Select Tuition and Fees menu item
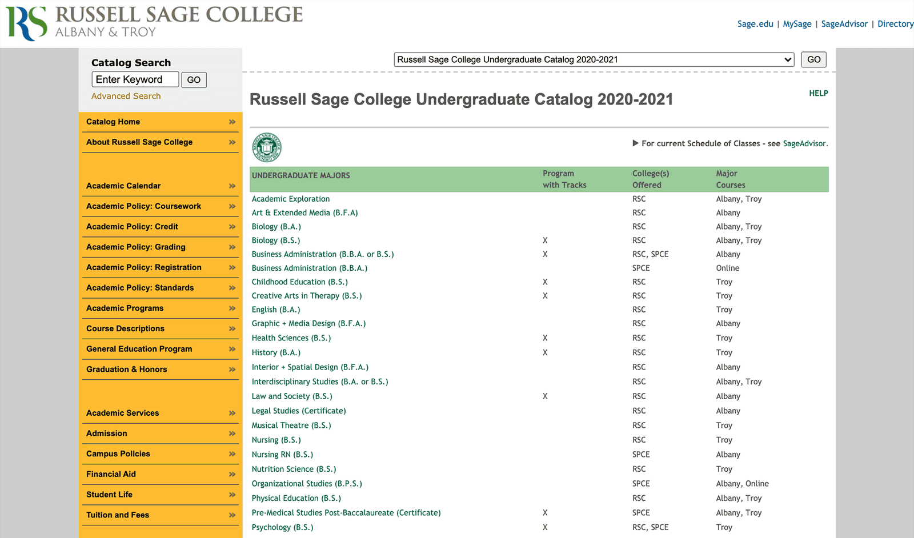 (161, 515)
